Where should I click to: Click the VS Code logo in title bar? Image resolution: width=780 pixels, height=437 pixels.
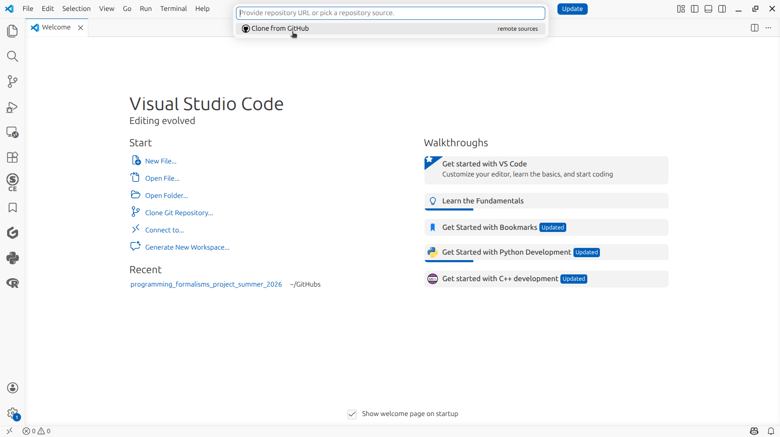[x=9, y=9]
